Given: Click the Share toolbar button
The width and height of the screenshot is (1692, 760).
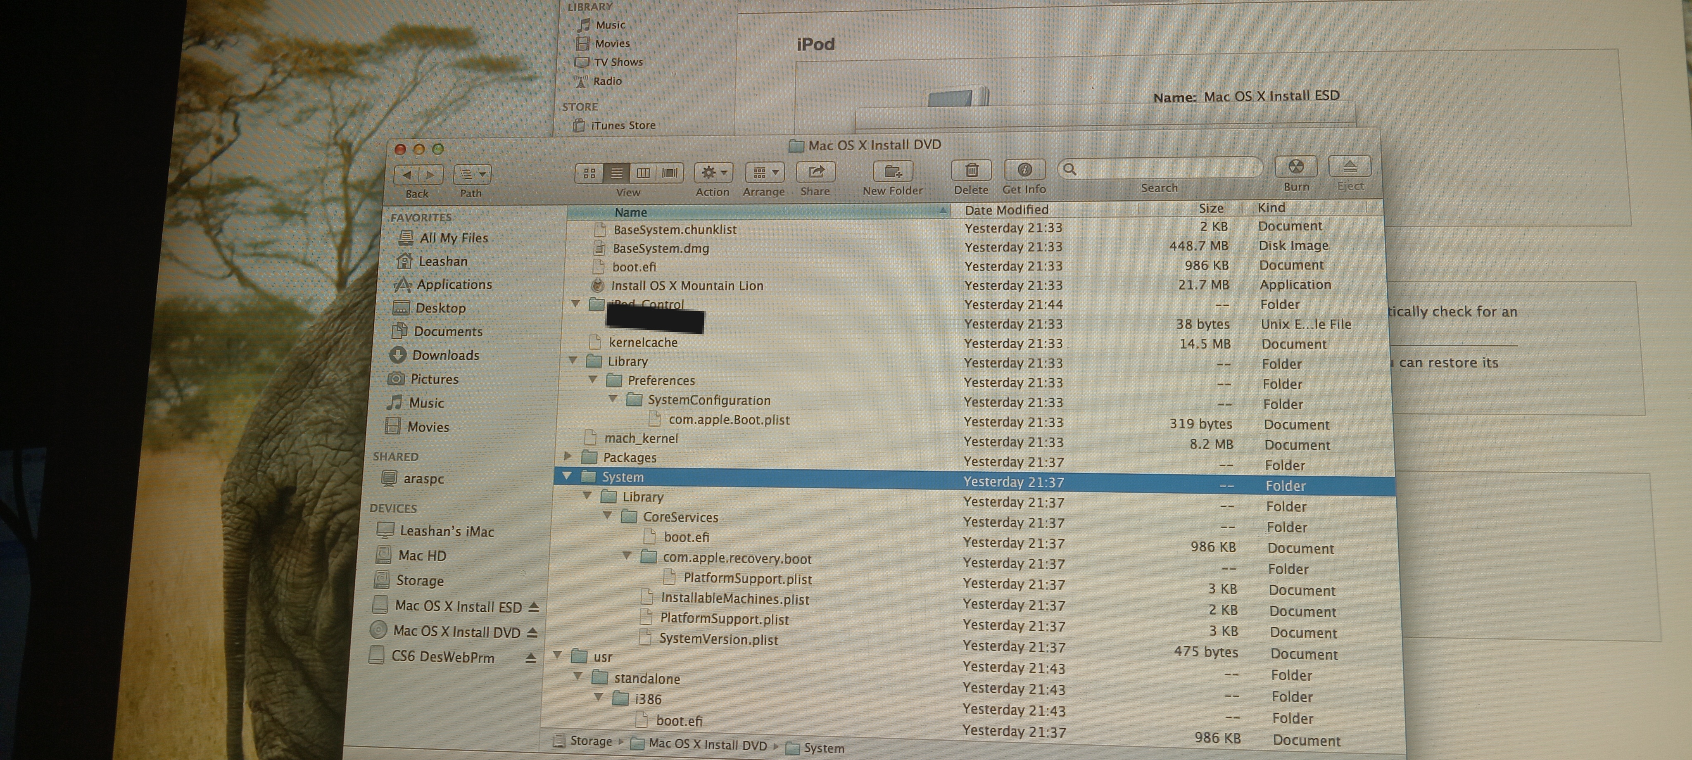Looking at the screenshot, I should pyautogui.click(x=816, y=172).
